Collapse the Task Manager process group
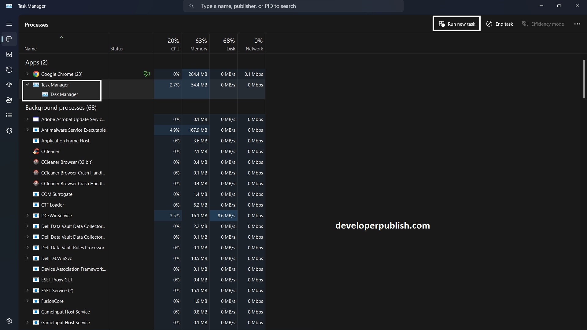The image size is (587, 330). [28, 85]
